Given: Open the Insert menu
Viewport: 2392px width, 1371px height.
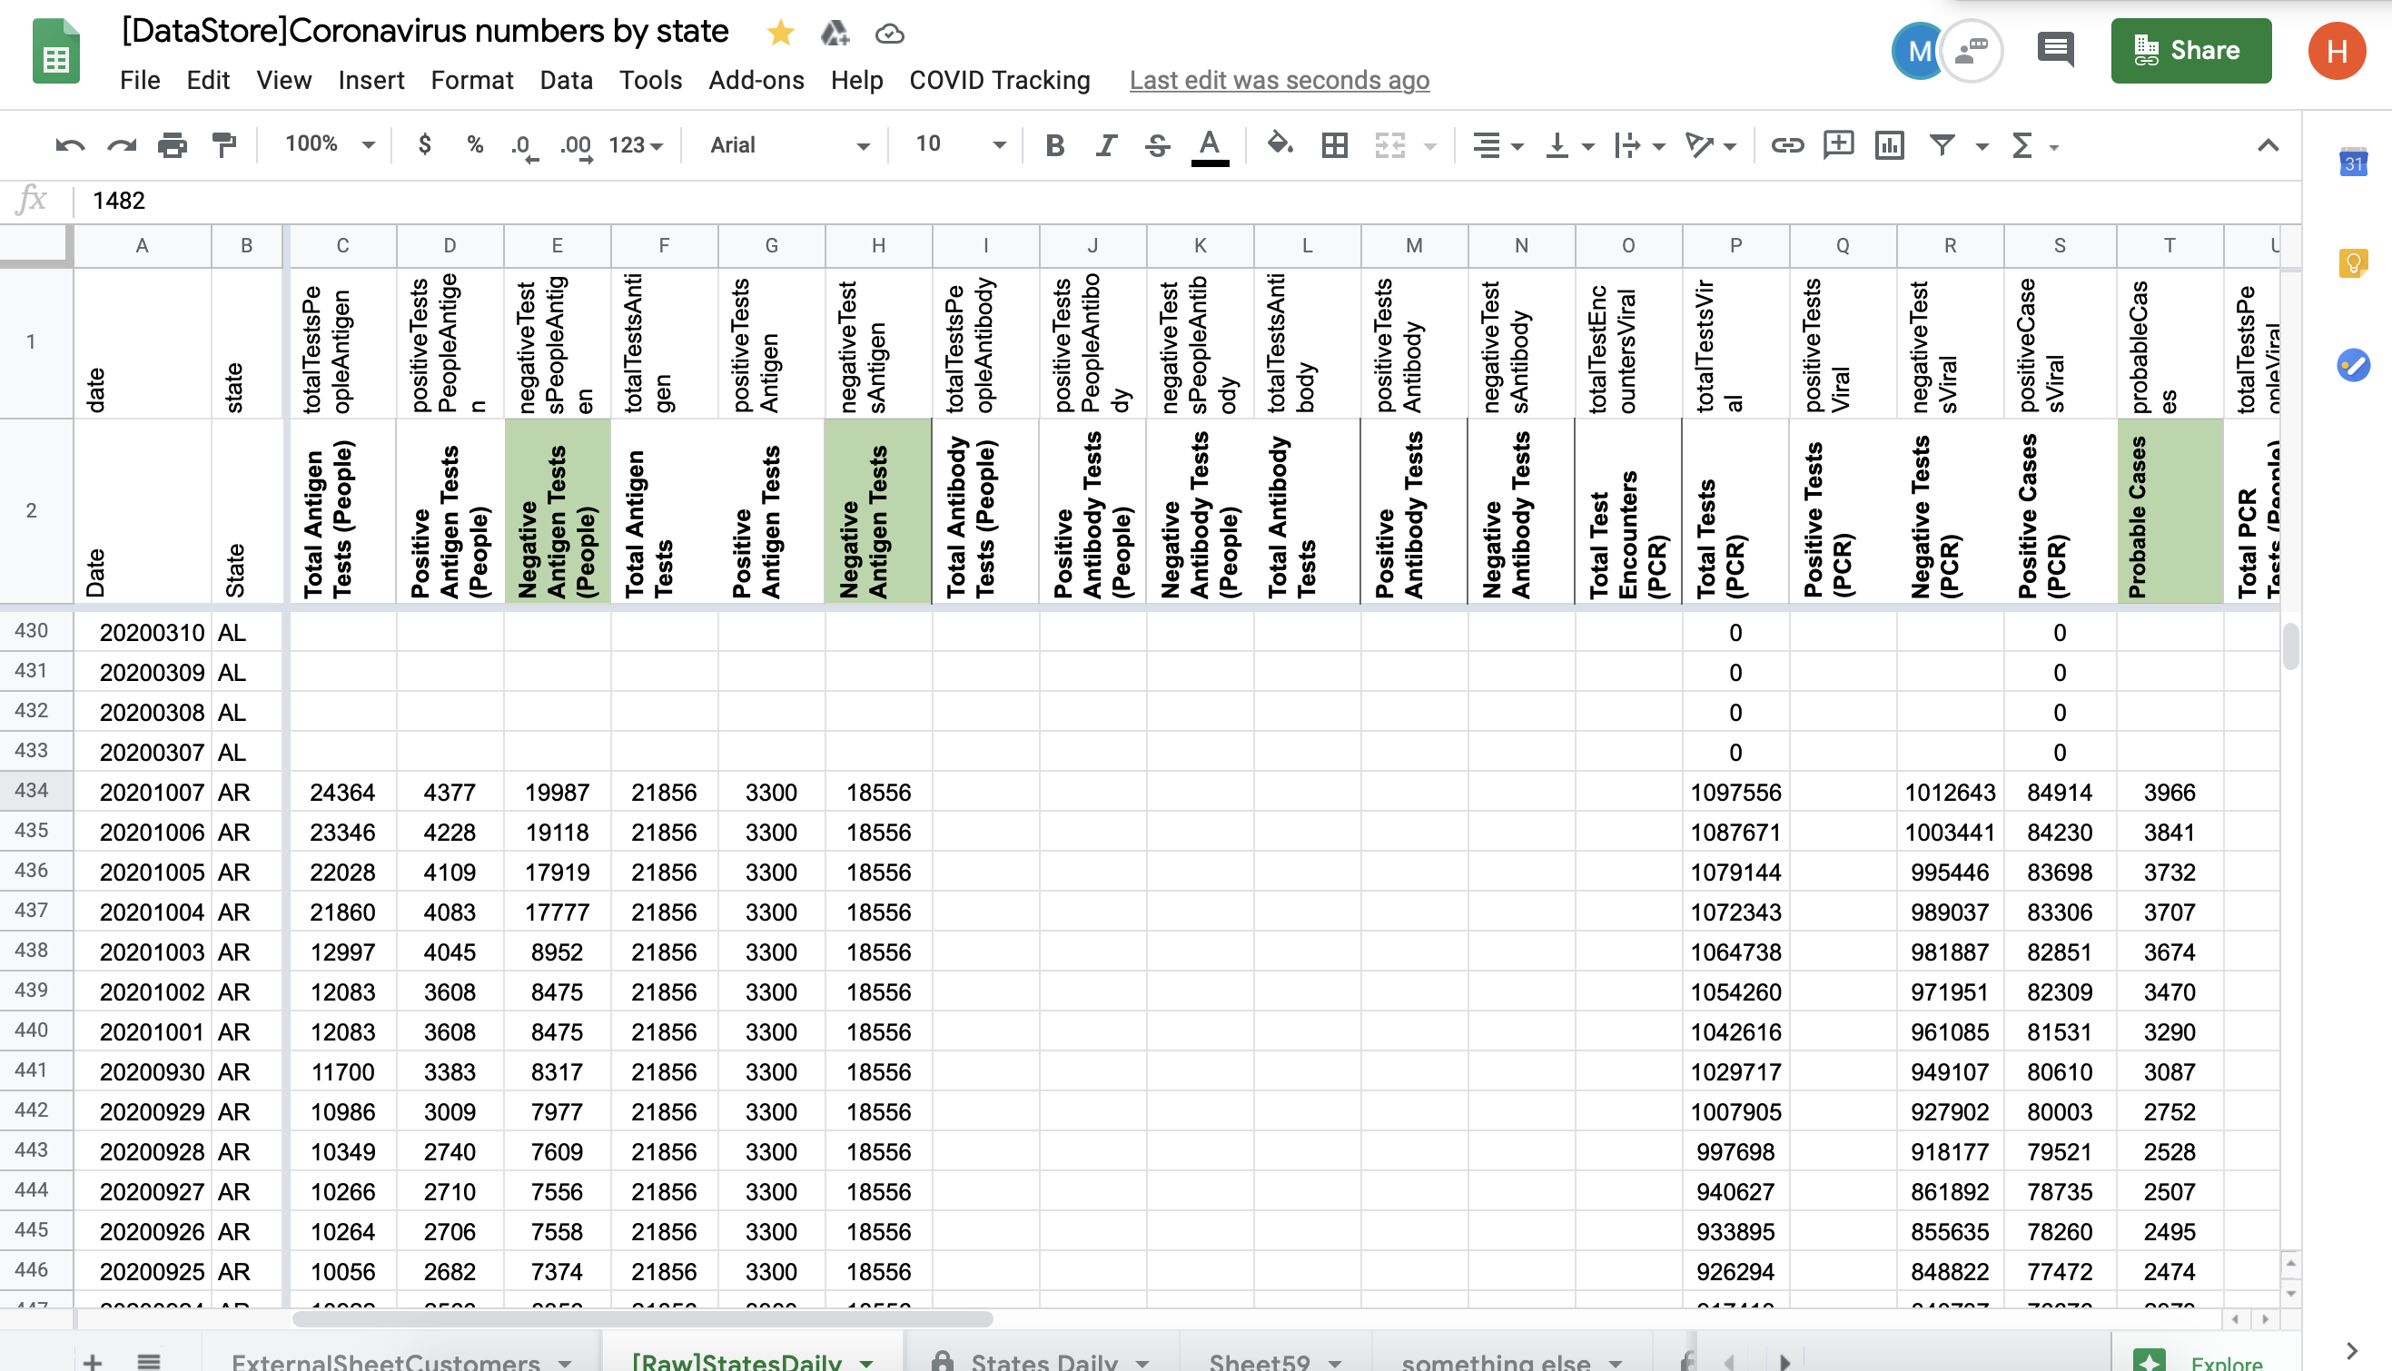Looking at the screenshot, I should point(371,80).
